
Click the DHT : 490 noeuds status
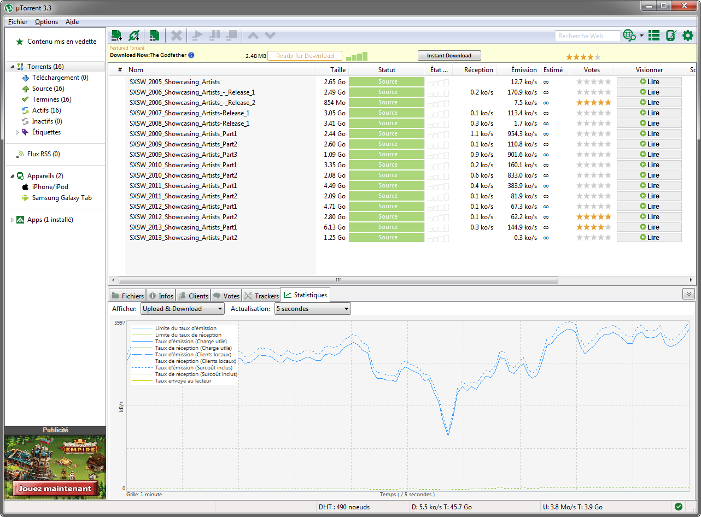[x=344, y=507]
